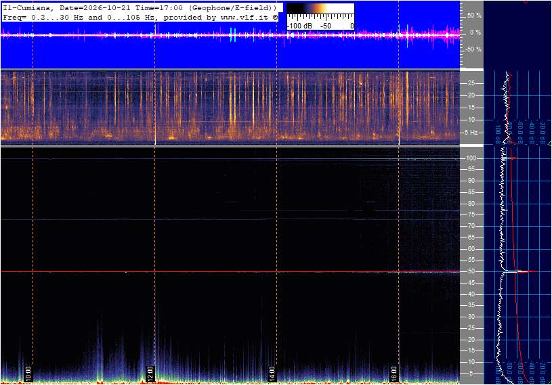552x385 pixels.
Task: Select the 'Freq= 0.2...30 Hz' header line
Action: click(x=140, y=17)
